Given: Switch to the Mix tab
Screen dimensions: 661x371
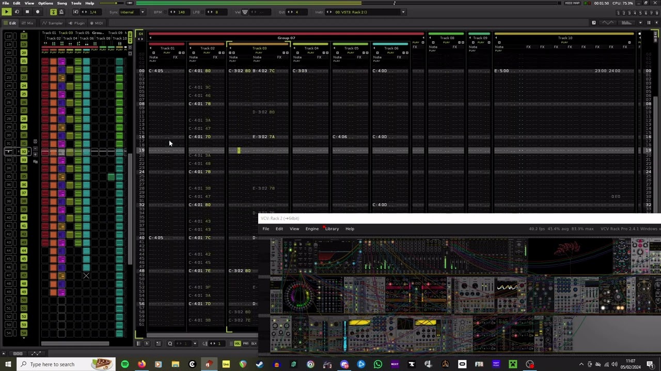Looking at the screenshot, I should [x=27, y=23].
